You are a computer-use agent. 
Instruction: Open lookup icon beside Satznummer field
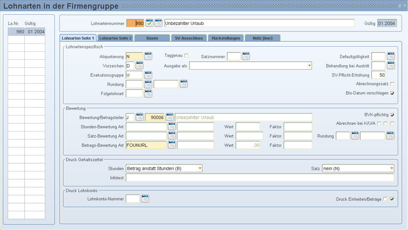[x=246, y=56]
